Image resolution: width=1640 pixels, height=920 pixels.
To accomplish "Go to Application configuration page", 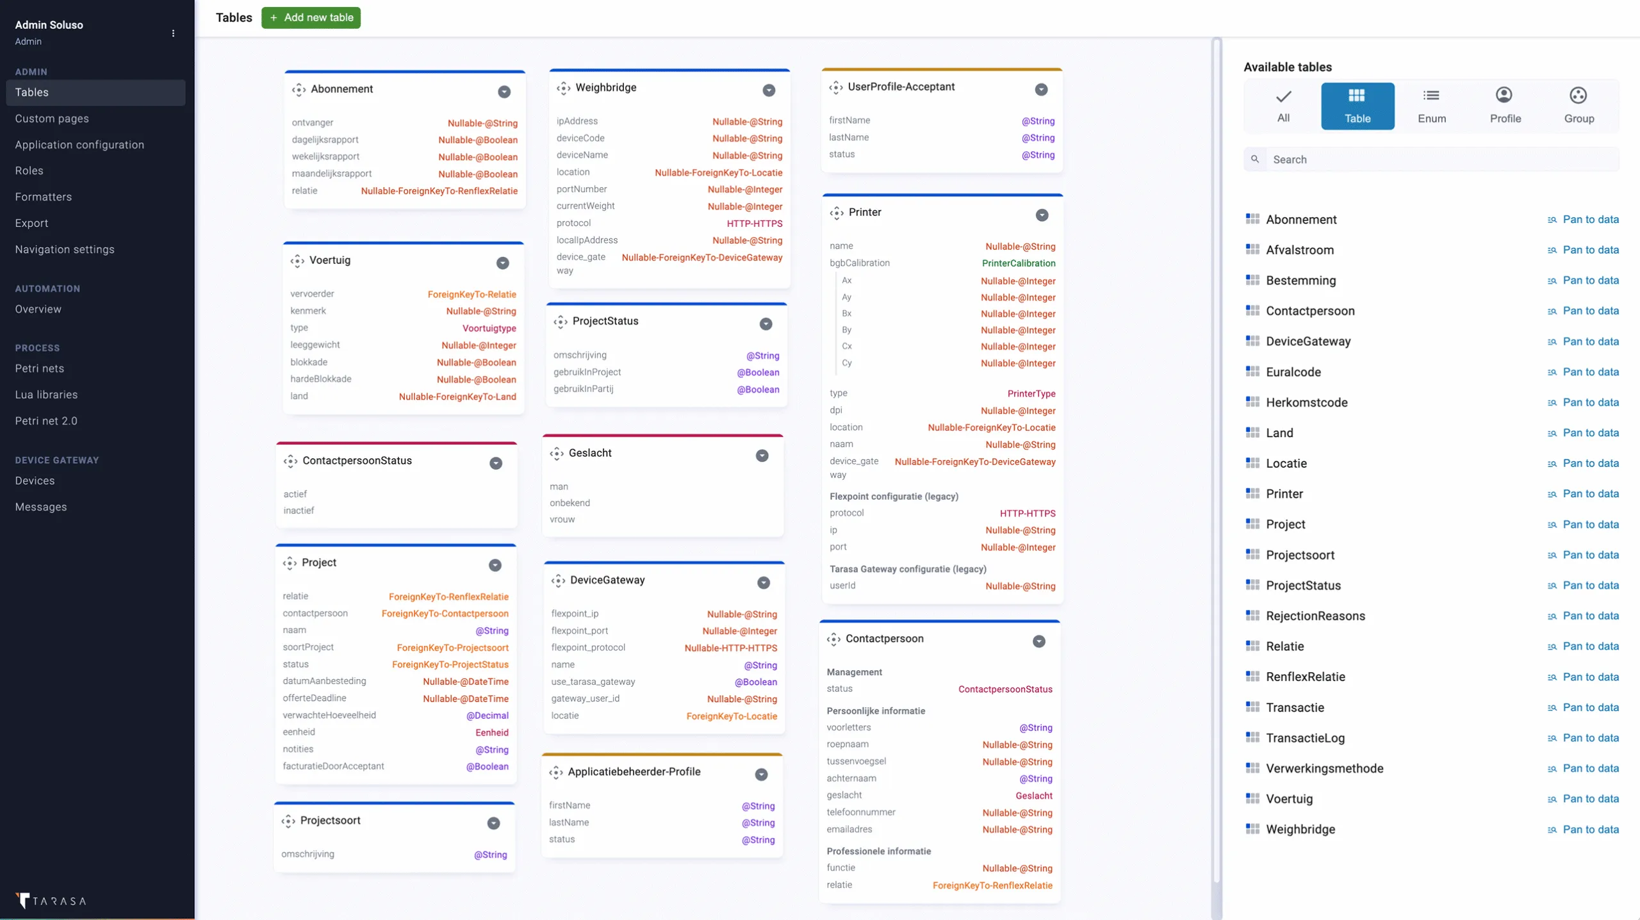I will point(79,145).
